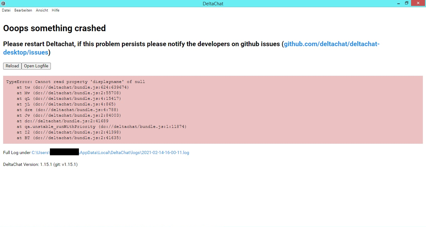426x227 pixels.
Task: Open the full log file path link
Action: tap(110, 153)
